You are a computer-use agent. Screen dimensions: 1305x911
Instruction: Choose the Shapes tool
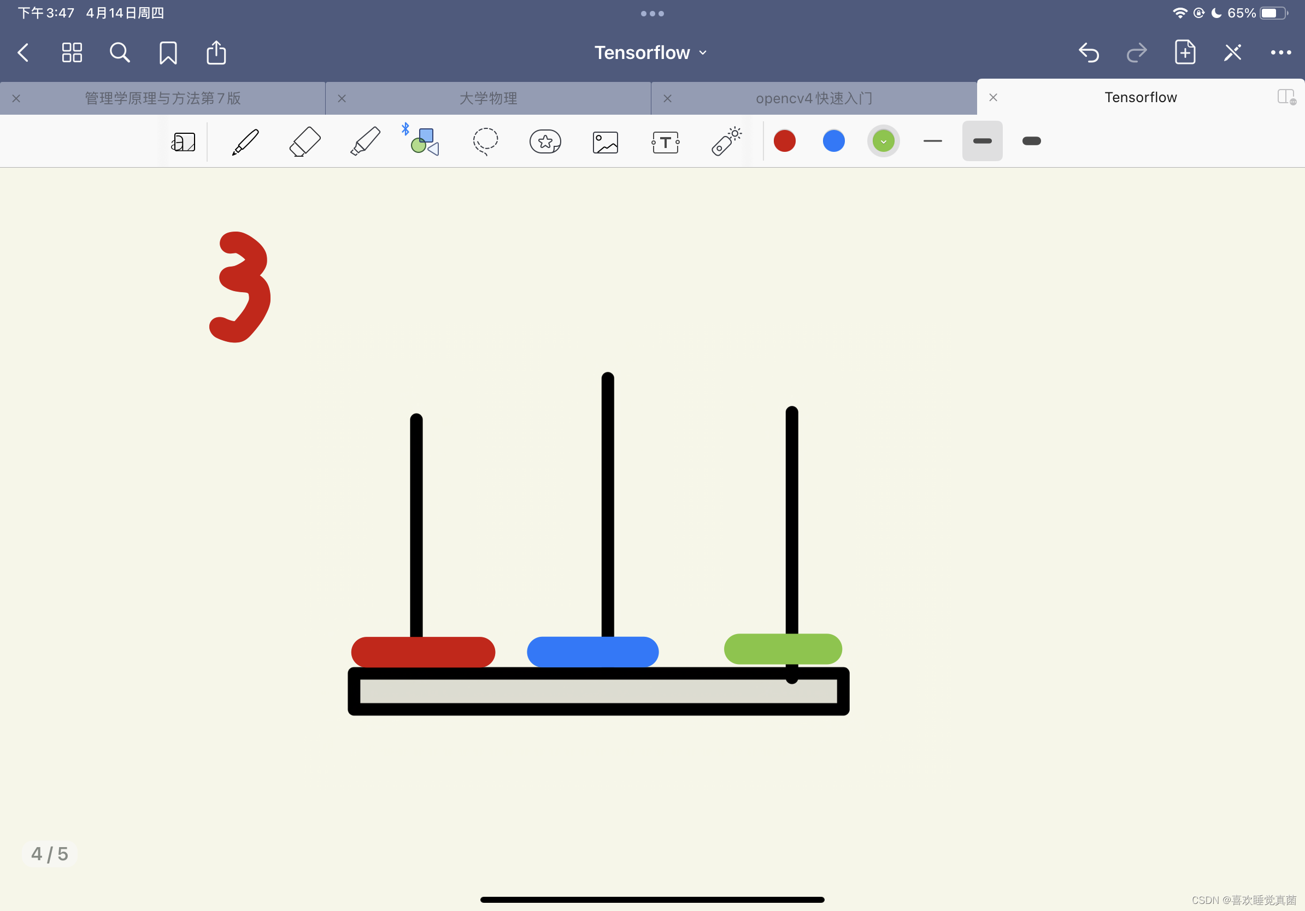[x=425, y=142]
